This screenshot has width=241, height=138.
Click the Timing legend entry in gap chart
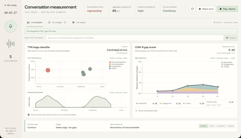coord(225,67)
